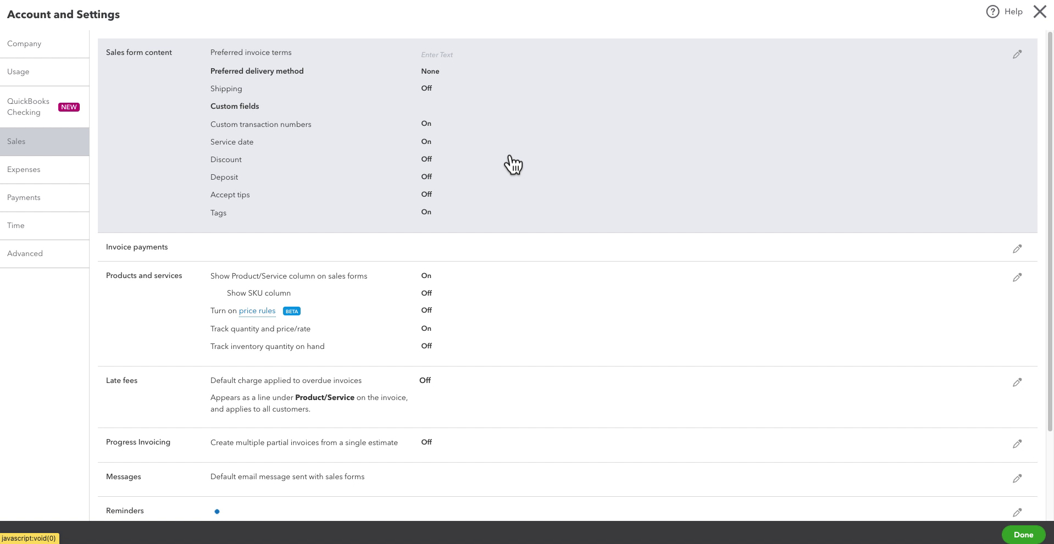Edit Products and services via pencil icon

(1017, 277)
